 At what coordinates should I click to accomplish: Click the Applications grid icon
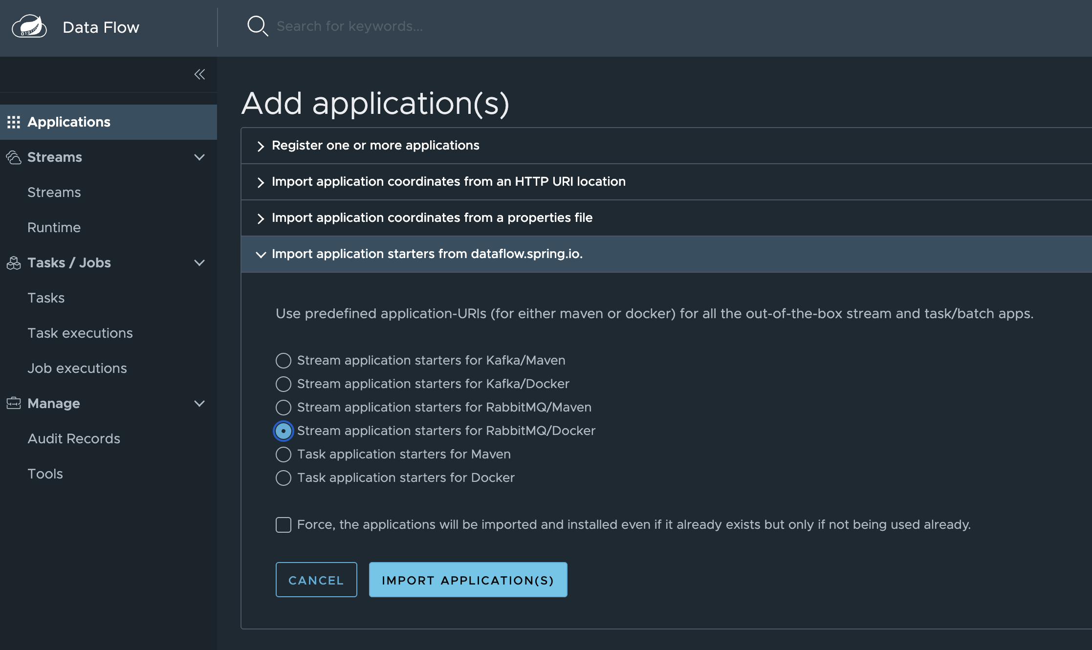click(x=14, y=122)
